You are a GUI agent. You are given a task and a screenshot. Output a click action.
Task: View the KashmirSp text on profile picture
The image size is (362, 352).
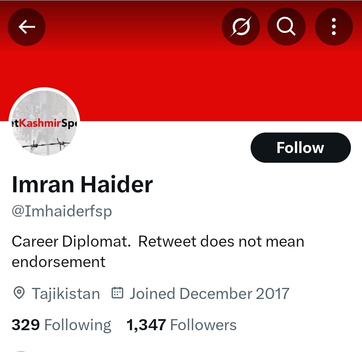click(x=44, y=123)
